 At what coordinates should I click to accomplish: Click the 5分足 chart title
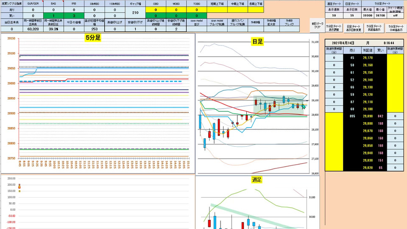point(93,38)
